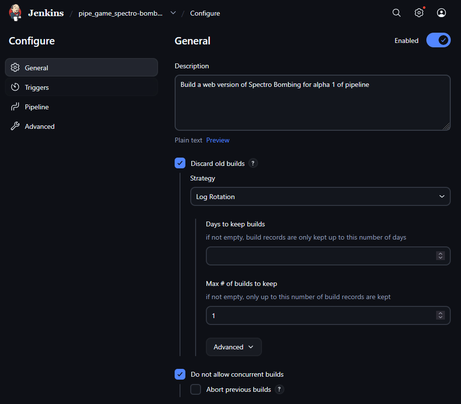Click the Jenkins butler logo

coord(15,13)
